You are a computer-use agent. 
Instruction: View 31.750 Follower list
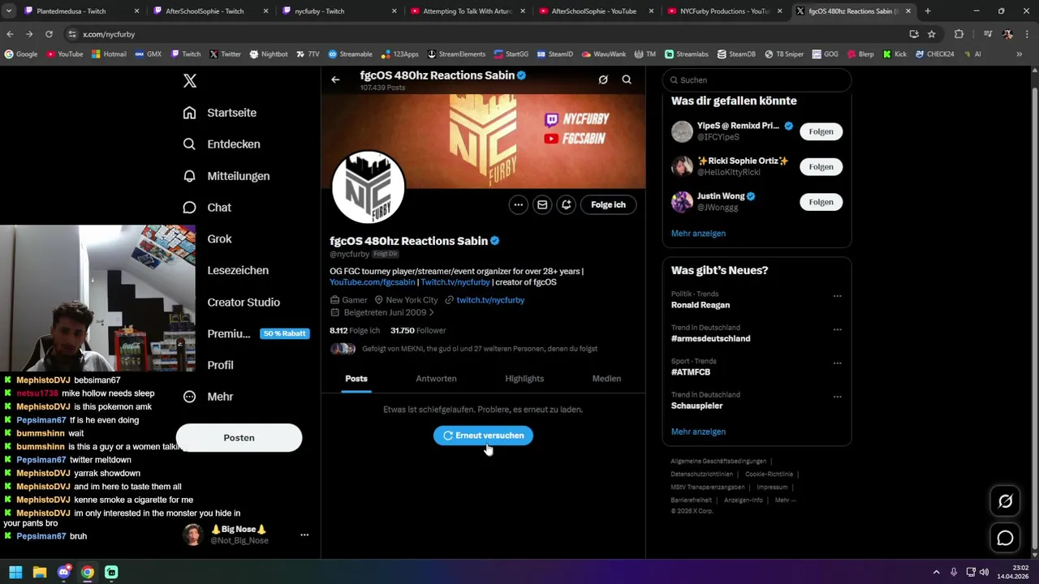(x=418, y=331)
